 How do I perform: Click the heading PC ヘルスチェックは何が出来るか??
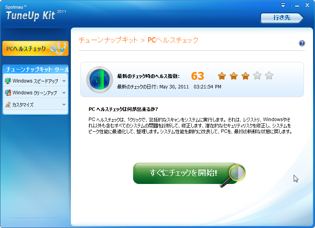(x=123, y=109)
